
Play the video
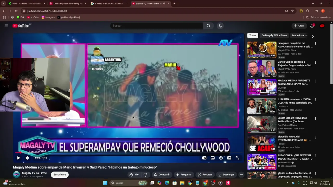coord(18,158)
